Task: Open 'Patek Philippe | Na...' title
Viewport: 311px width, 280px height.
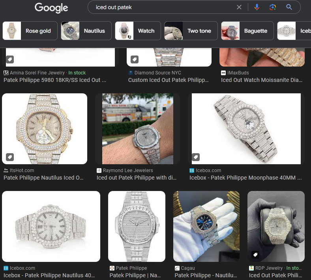Action: tap(135, 275)
